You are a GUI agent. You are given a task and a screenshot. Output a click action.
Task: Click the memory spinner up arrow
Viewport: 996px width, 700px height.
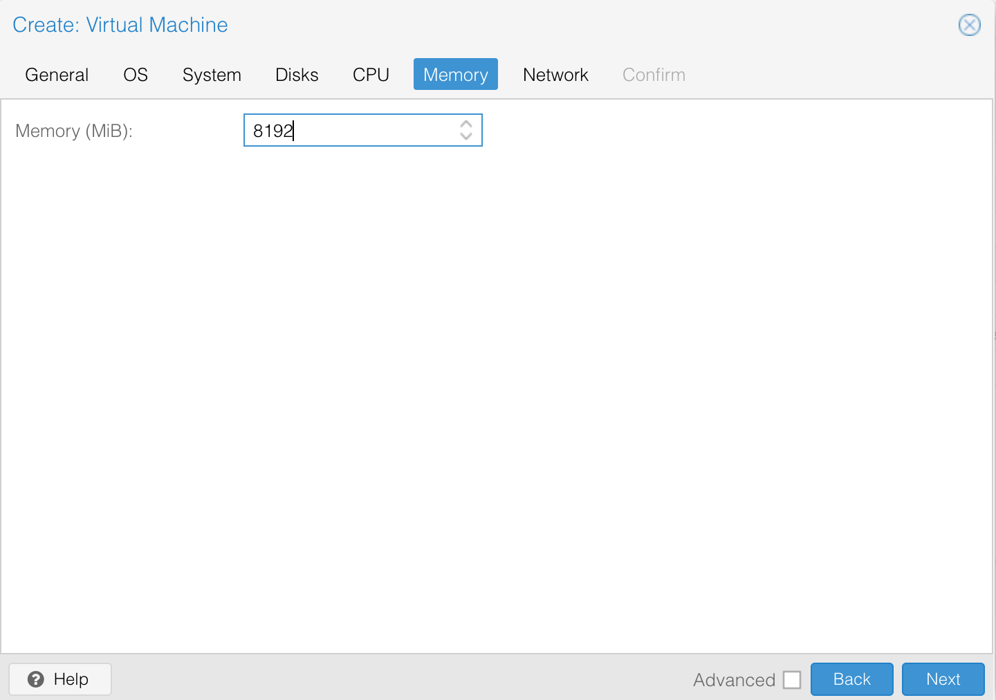point(466,125)
